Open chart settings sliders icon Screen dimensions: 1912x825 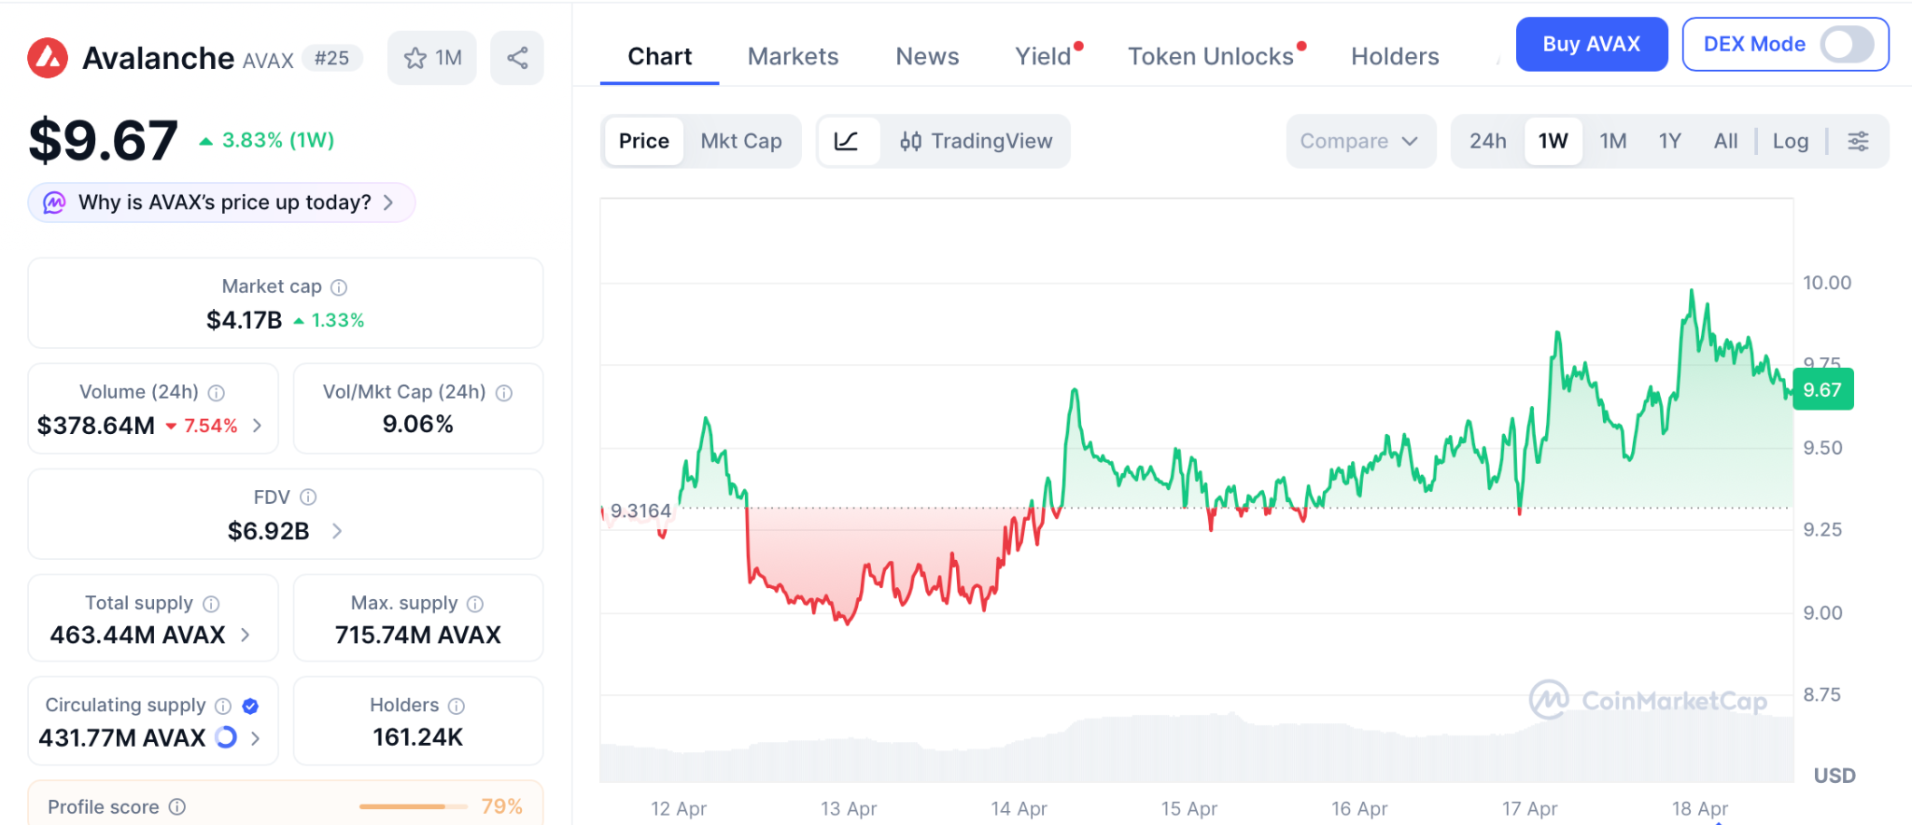point(1858,141)
